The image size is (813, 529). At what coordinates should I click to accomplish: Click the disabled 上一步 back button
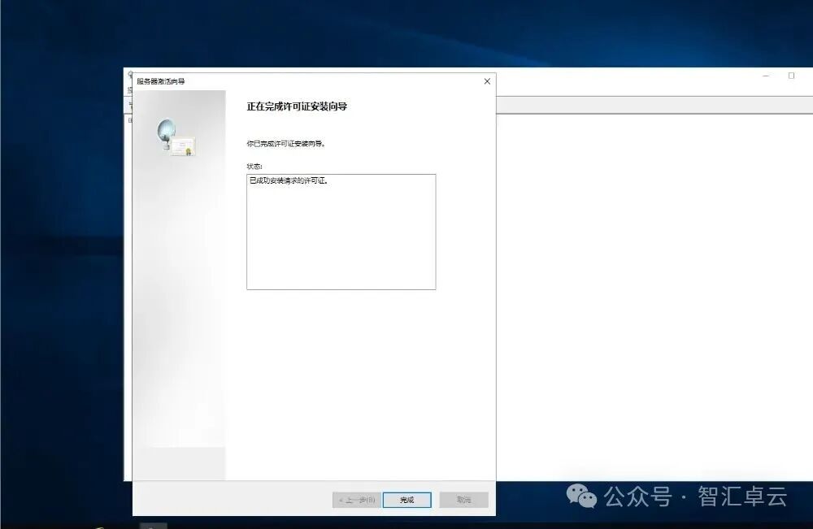pyautogui.click(x=358, y=500)
